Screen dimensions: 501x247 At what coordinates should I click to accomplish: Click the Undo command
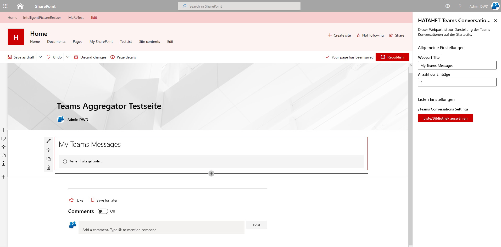coord(54,57)
